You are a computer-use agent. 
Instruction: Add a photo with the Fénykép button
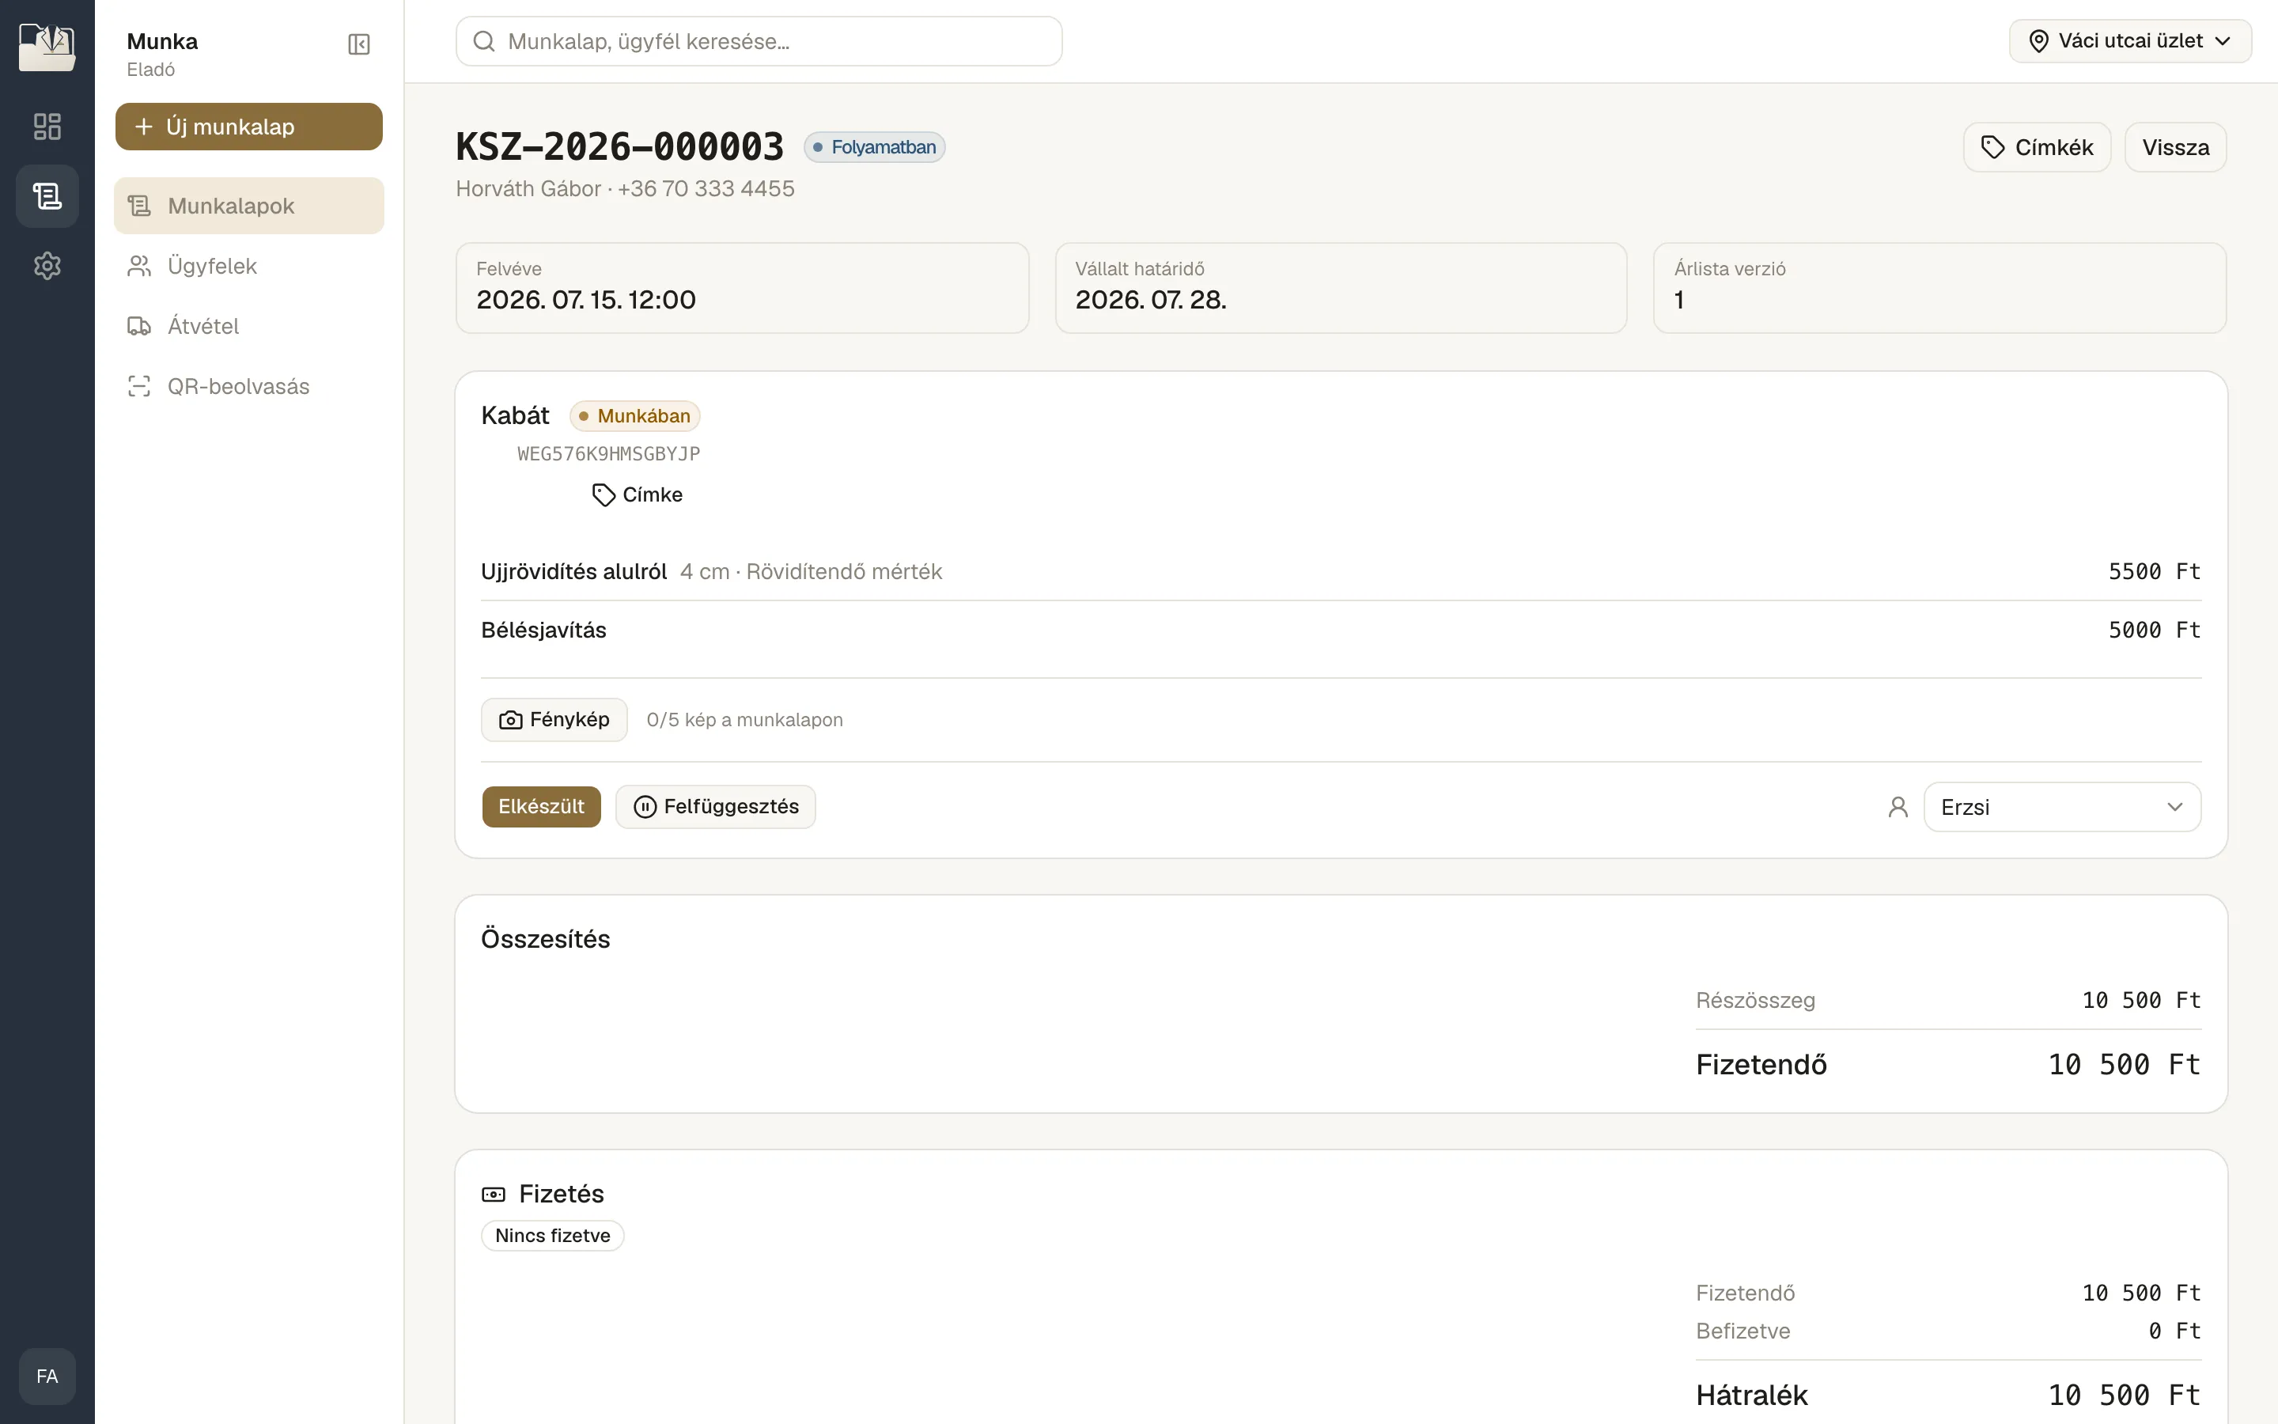tap(554, 720)
